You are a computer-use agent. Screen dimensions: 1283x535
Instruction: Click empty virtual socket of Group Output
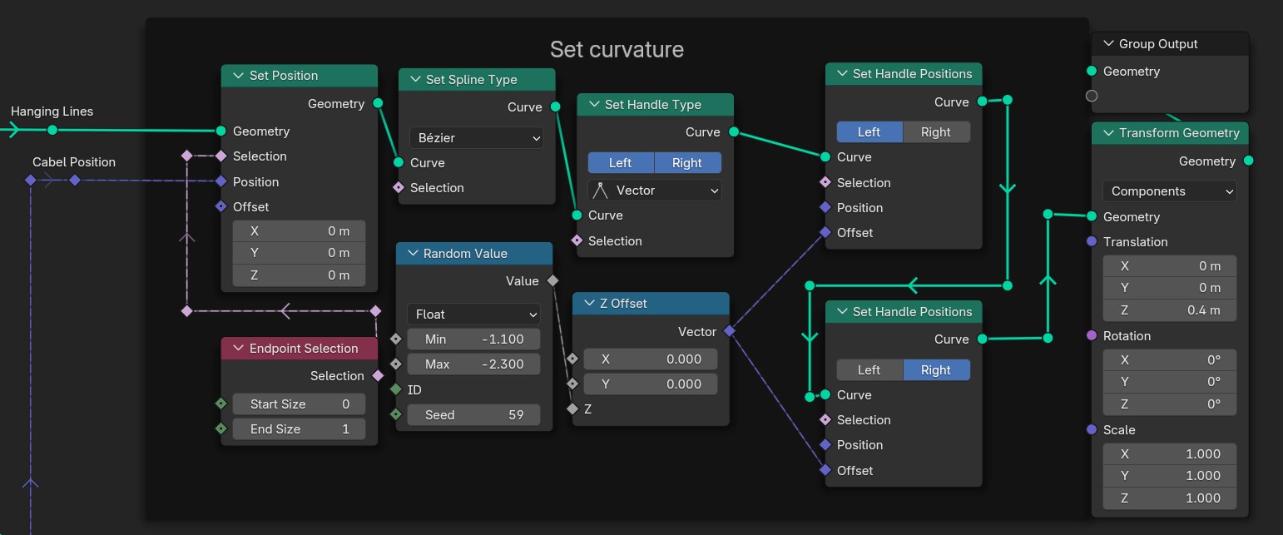point(1092,96)
